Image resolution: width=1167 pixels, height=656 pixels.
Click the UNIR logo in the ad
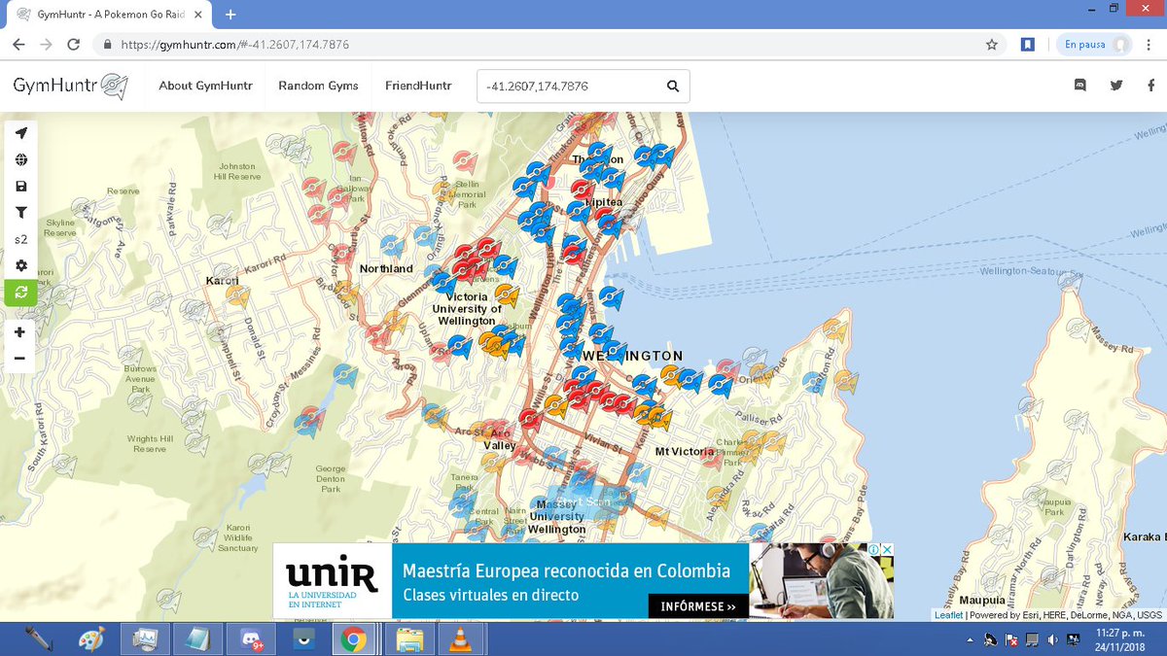[332, 581]
